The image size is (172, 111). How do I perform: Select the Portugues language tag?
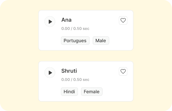pos(75,41)
